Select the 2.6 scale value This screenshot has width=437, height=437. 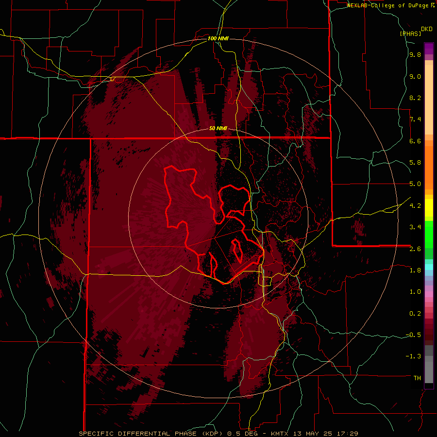[415, 249]
